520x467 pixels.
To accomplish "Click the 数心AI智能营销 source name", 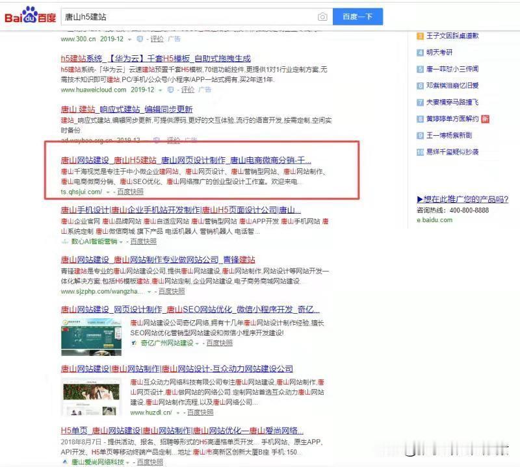I will [x=94, y=241].
